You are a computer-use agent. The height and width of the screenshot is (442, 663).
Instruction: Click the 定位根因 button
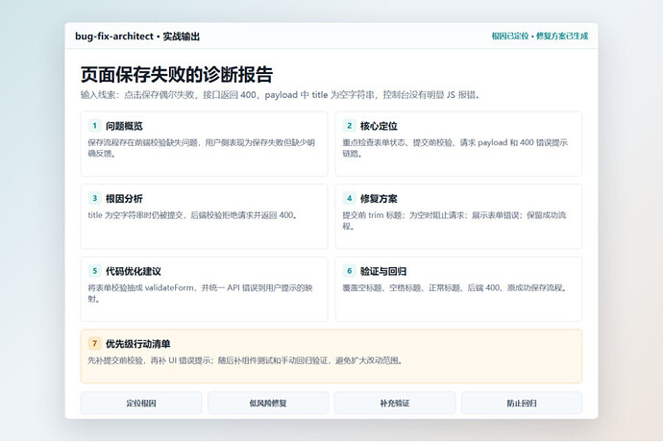point(141,404)
